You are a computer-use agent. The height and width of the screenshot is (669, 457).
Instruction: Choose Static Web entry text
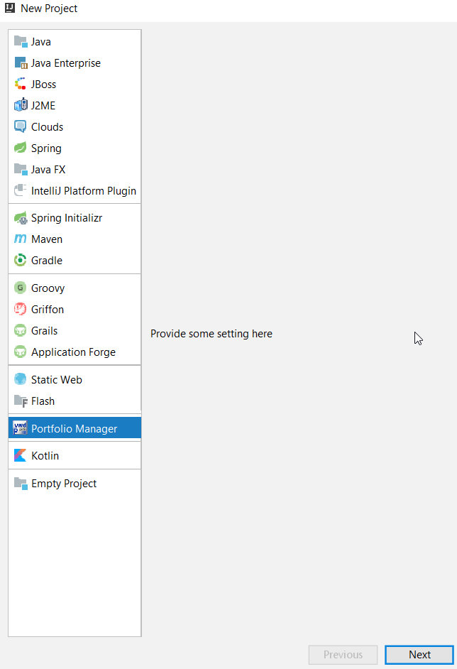point(57,380)
